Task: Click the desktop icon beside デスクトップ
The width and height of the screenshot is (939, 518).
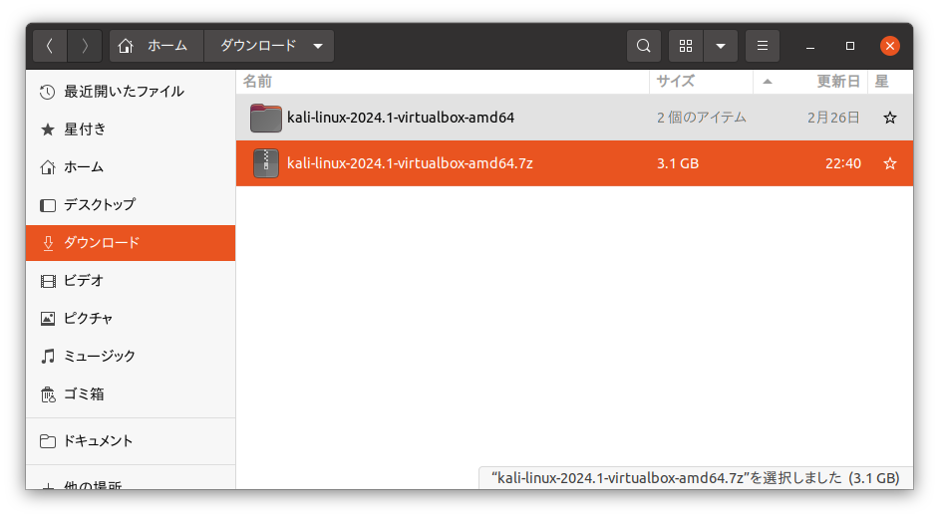Action: tap(47, 205)
